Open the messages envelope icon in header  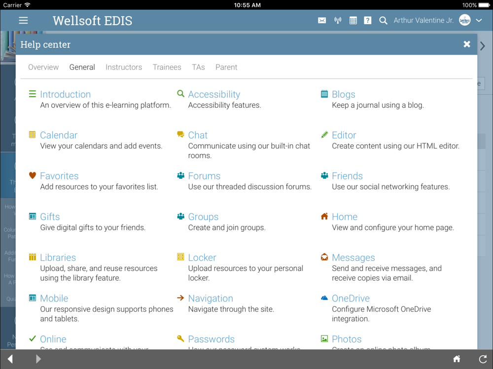(x=322, y=20)
